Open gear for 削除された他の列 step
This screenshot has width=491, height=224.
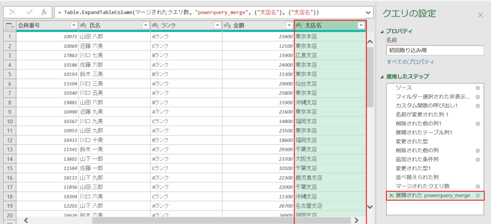click(x=478, y=151)
